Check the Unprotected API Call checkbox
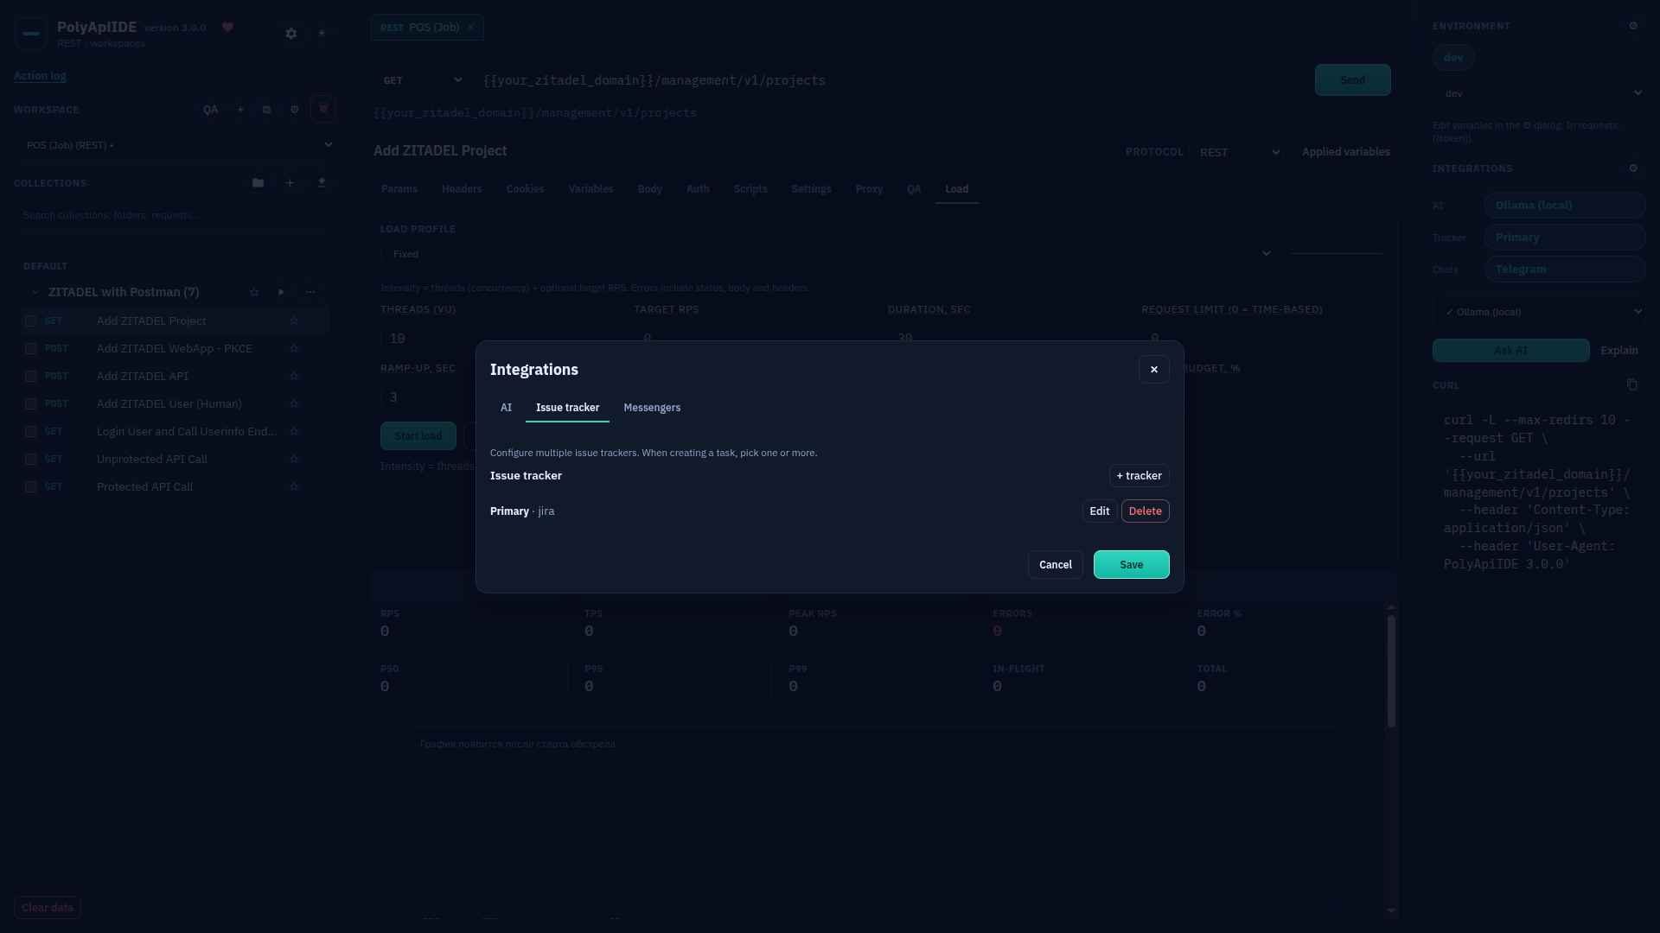This screenshot has height=933, width=1660. tap(30, 459)
